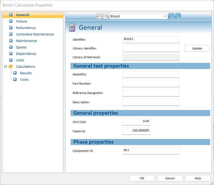Click the General text properties header
214x185 pixels.
coord(140,66)
